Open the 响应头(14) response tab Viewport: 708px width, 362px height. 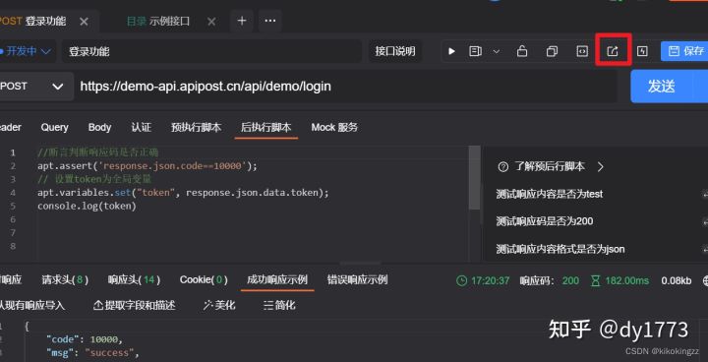pos(134,280)
